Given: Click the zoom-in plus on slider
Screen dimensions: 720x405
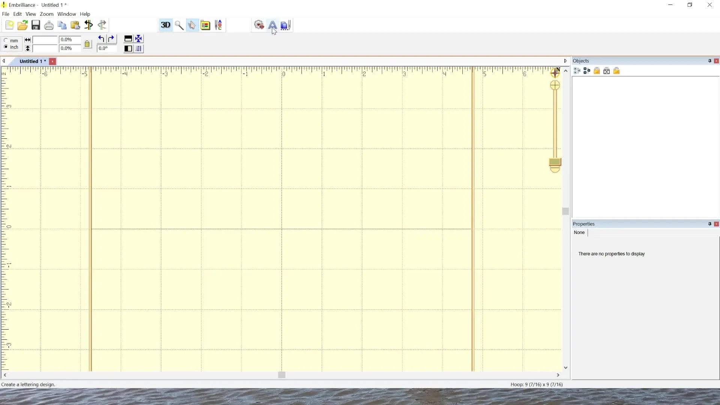Looking at the screenshot, I should coord(555,85).
